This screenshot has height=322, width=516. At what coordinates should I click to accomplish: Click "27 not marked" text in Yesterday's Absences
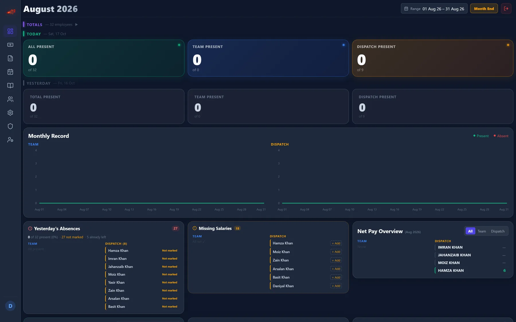click(x=72, y=237)
